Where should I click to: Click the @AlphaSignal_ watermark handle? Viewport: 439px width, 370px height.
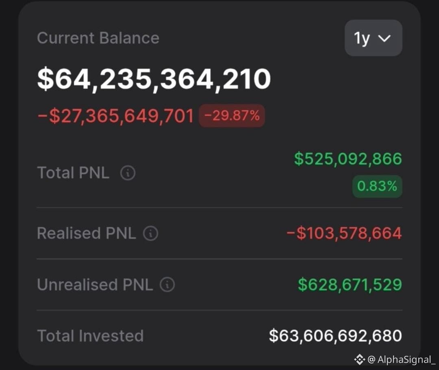coord(401,359)
